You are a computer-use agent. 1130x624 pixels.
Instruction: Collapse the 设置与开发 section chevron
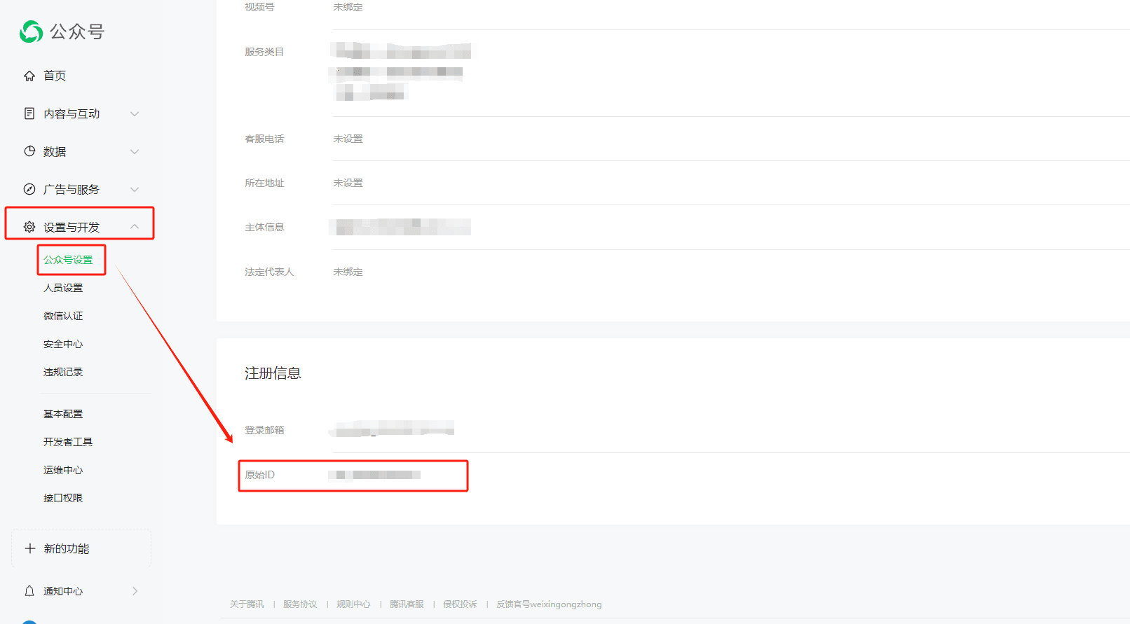click(135, 226)
